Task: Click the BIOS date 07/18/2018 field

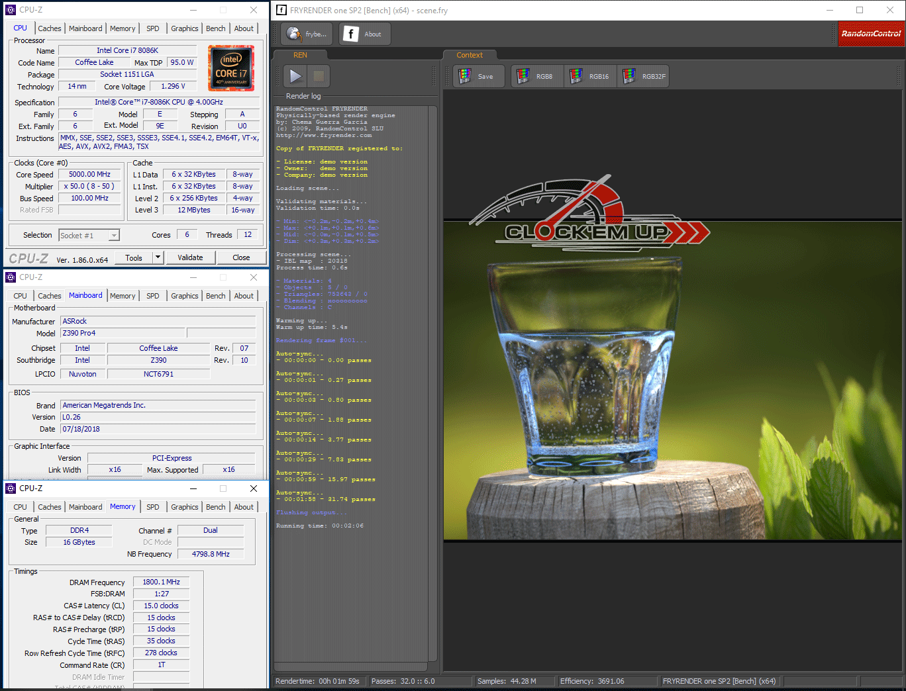Action: [158, 429]
